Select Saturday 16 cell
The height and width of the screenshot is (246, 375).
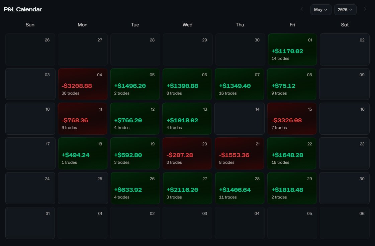coord(345,119)
